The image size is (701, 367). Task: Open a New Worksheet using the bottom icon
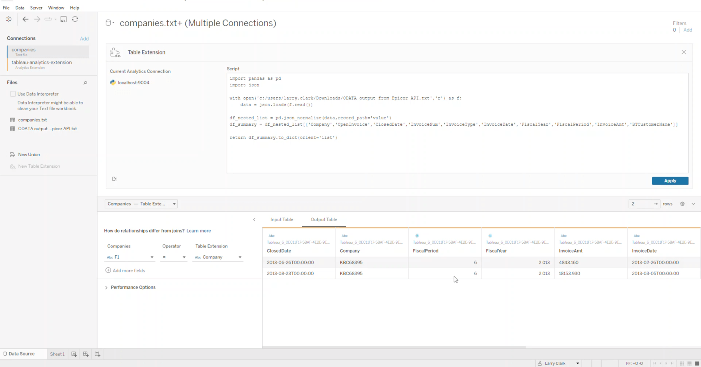(74, 354)
